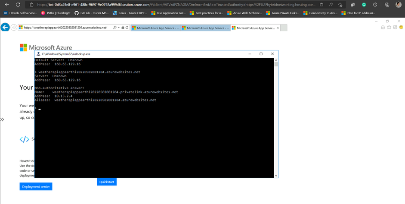Expand the IE address bar autocomplete dropdown
This screenshot has height=204, width=405.
[x=118, y=28]
